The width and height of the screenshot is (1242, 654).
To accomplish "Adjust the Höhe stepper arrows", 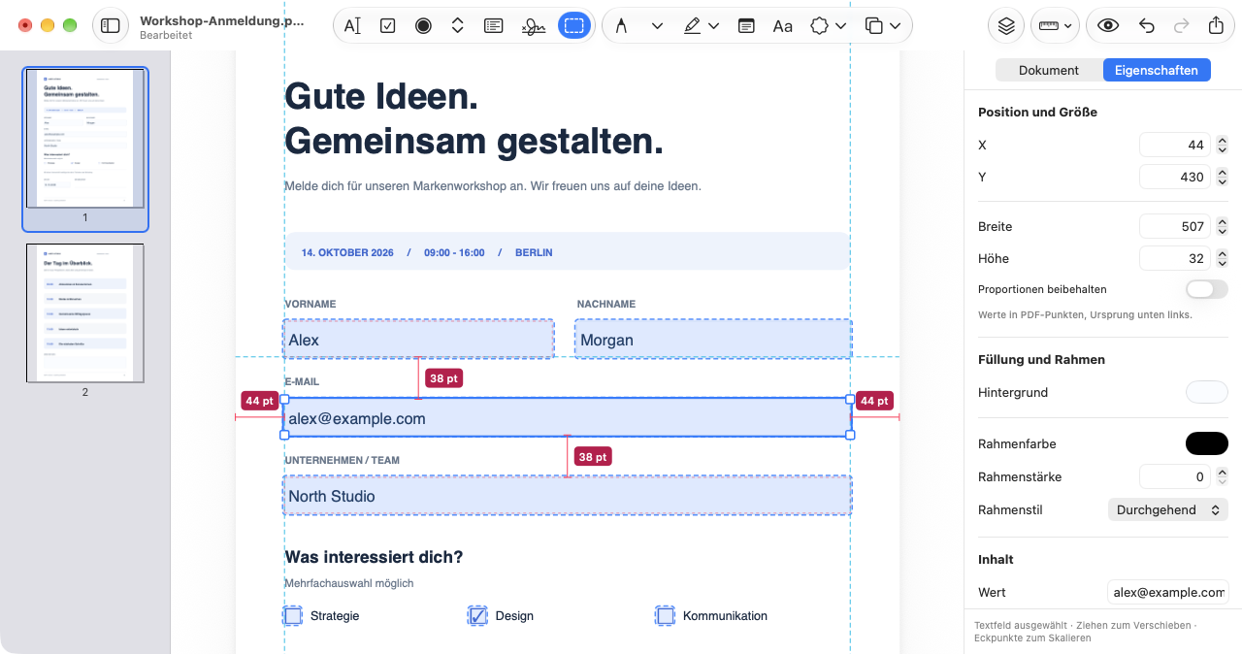I will pyautogui.click(x=1222, y=258).
